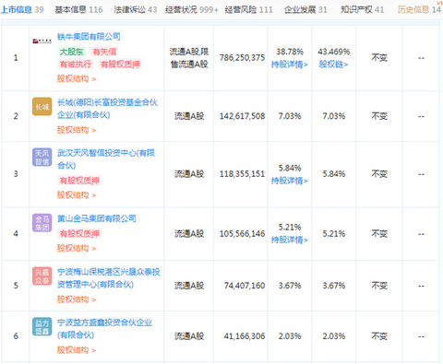443x364 pixels.
Task: Open 宁波梅山保税港区兴晟众泰 company link
Action: click(x=109, y=278)
